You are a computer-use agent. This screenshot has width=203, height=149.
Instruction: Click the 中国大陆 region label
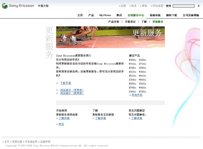(43, 6)
